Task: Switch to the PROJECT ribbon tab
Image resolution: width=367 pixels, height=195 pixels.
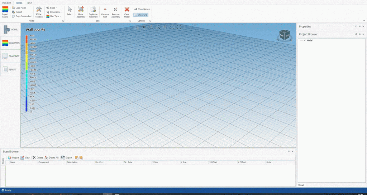Action: [x=7, y=2]
